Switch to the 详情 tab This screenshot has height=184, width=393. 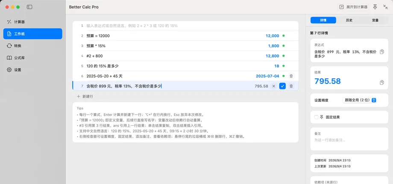click(323, 20)
